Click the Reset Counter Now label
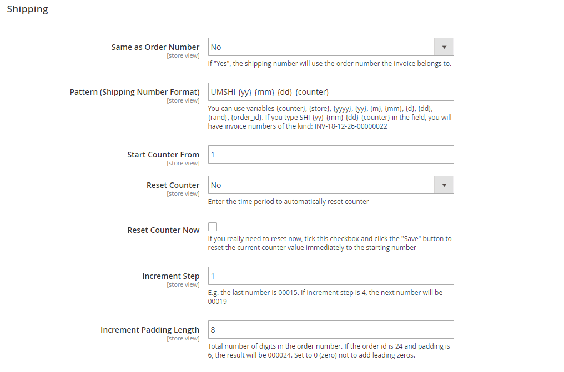The width and height of the screenshot is (564, 372). click(163, 230)
